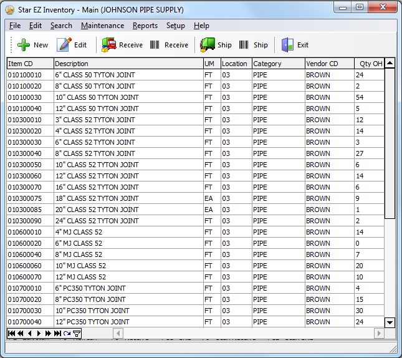Select item code 010100030
Viewport: 402px width, 358px height.
[x=24, y=97]
